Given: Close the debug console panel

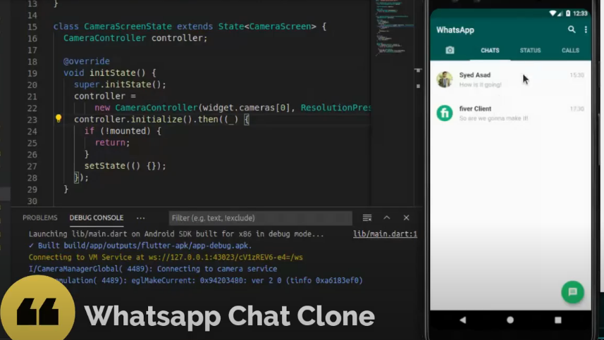Looking at the screenshot, I should pyautogui.click(x=406, y=218).
